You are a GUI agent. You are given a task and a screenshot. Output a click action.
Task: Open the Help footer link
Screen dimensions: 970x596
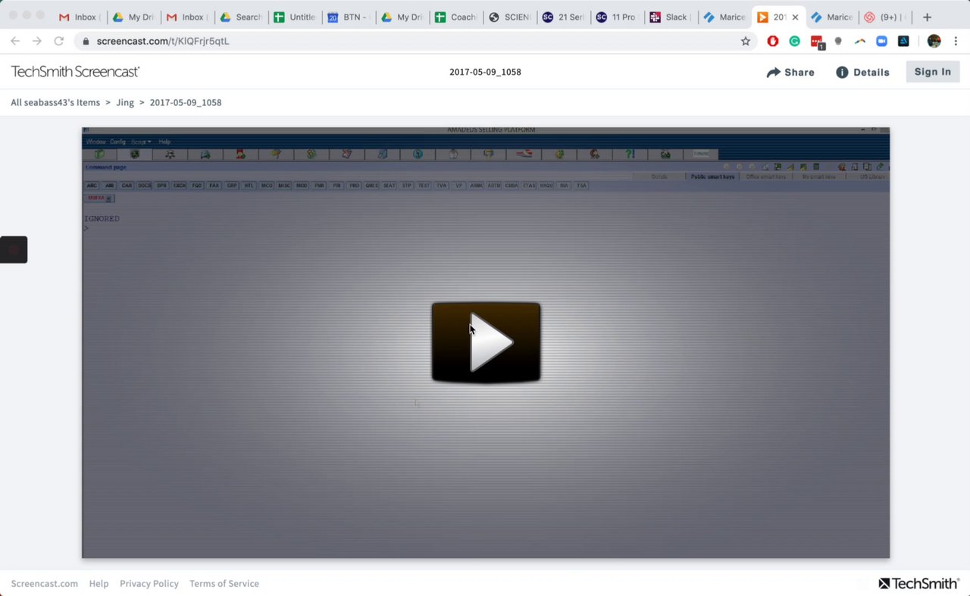(99, 583)
